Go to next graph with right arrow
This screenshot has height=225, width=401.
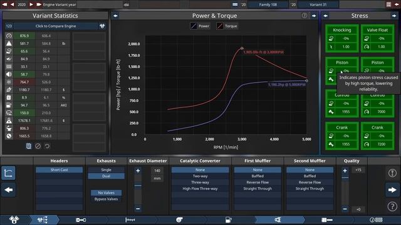pos(314,16)
